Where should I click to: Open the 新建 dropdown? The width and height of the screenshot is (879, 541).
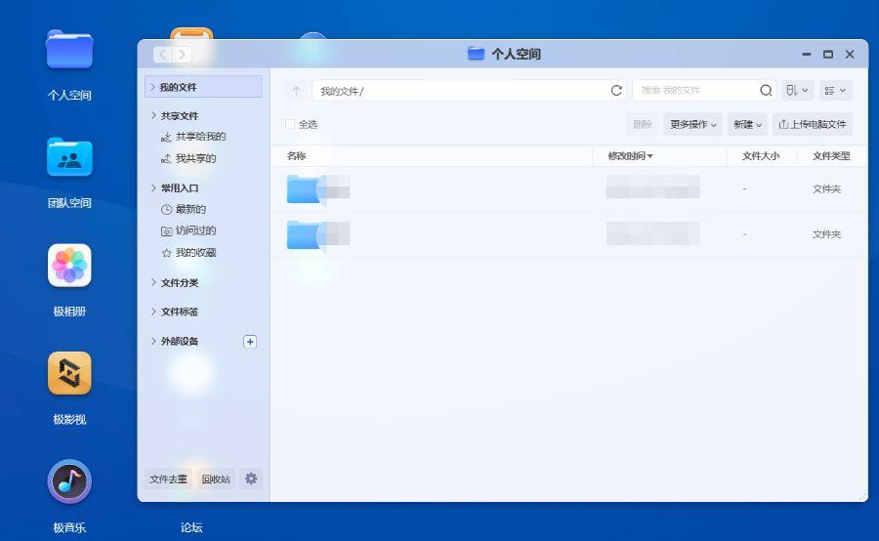[747, 124]
